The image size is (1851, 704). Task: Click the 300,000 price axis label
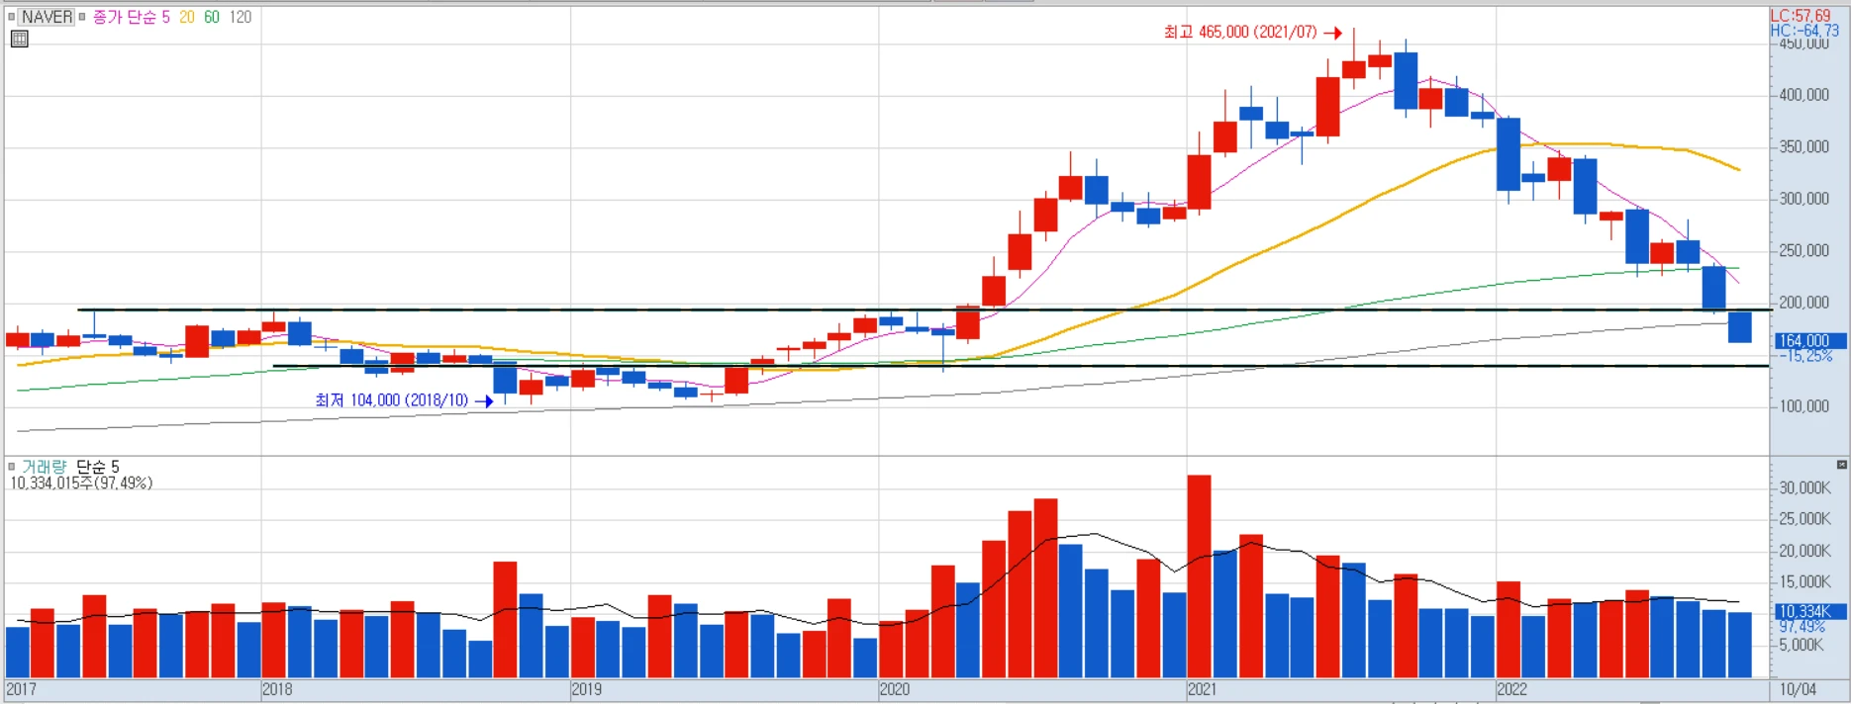tap(1803, 199)
